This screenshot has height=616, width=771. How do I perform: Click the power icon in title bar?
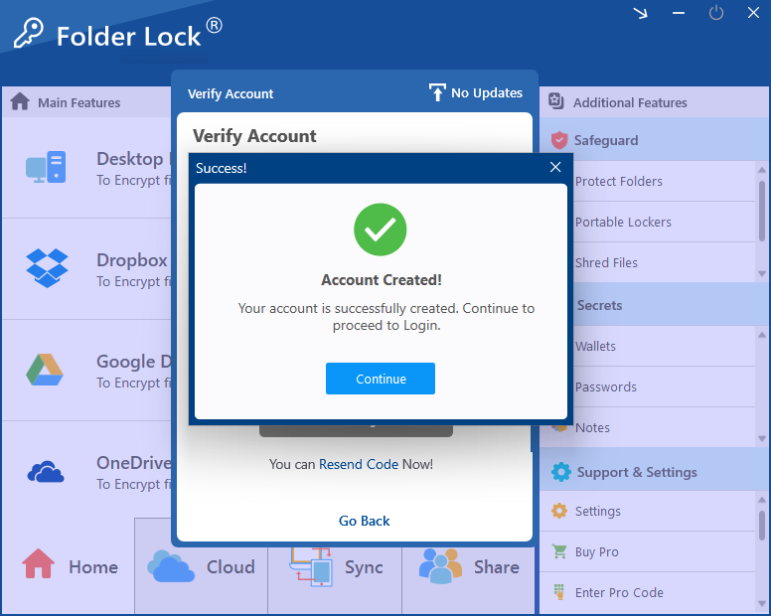point(716,13)
